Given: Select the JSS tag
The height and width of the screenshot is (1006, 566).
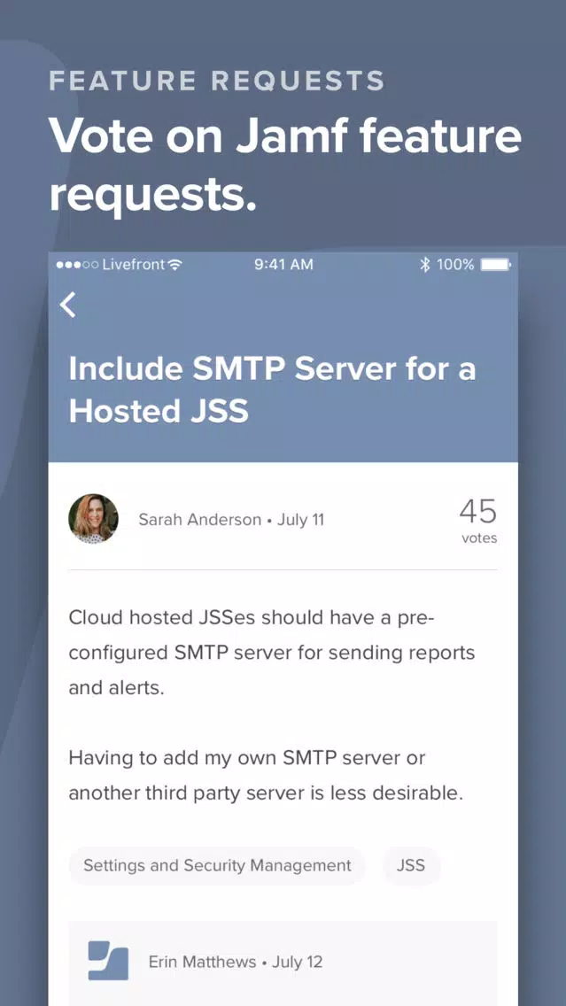Looking at the screenshot, I should (x=411, y=865).
